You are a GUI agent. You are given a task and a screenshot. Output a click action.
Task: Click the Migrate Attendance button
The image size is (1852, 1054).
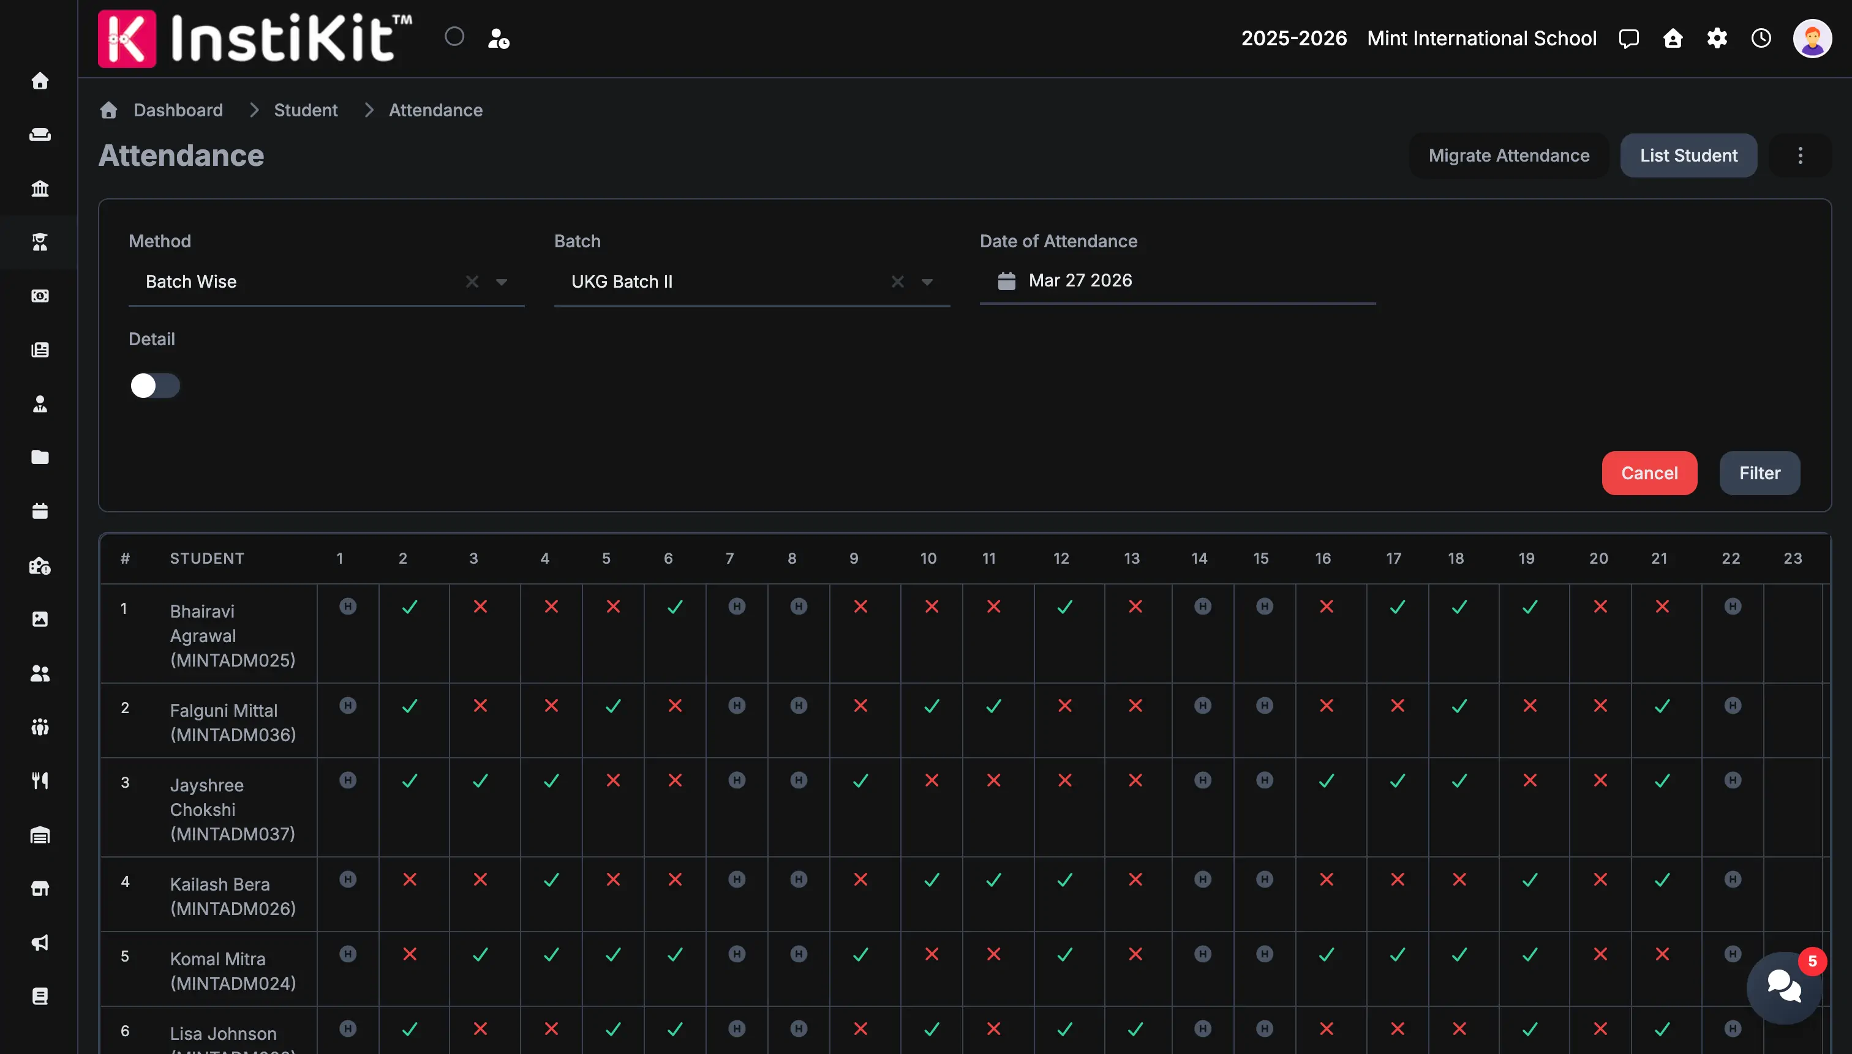[x=1508, y=155]
